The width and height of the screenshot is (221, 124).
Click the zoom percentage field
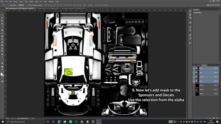tap(8, 118)
